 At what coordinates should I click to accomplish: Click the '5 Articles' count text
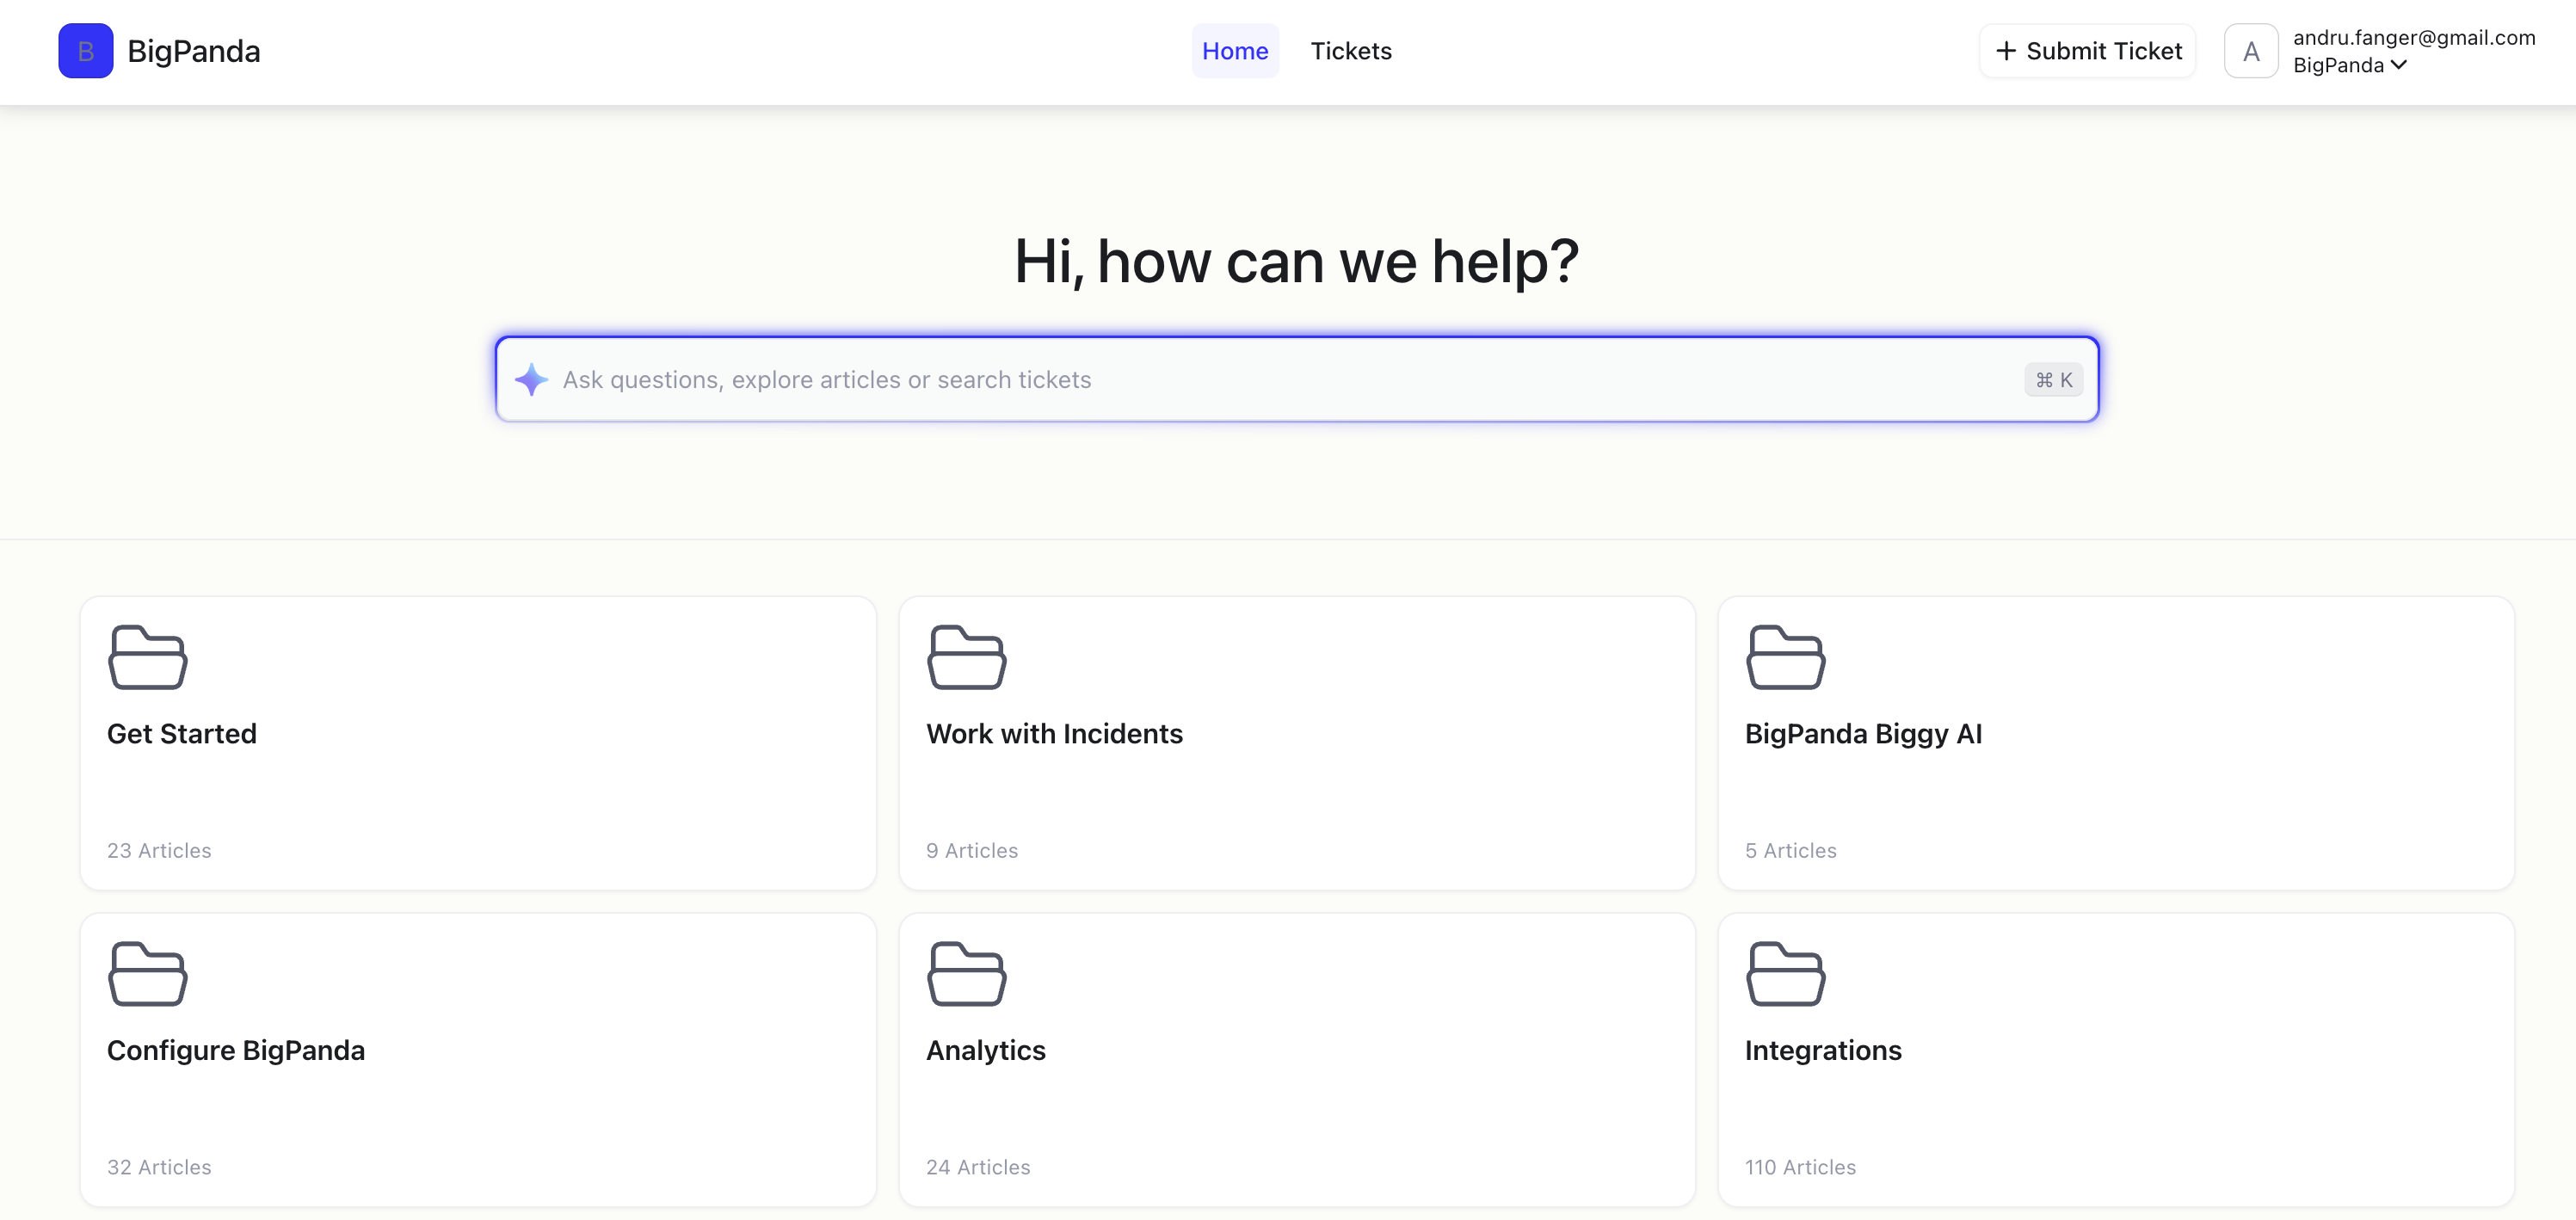[x=1790, y=850]
